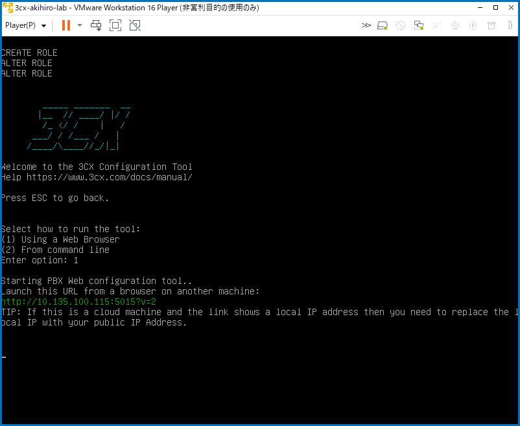Expand the double-chevron device toolbar
520x426 pixels.
[366, 25]
